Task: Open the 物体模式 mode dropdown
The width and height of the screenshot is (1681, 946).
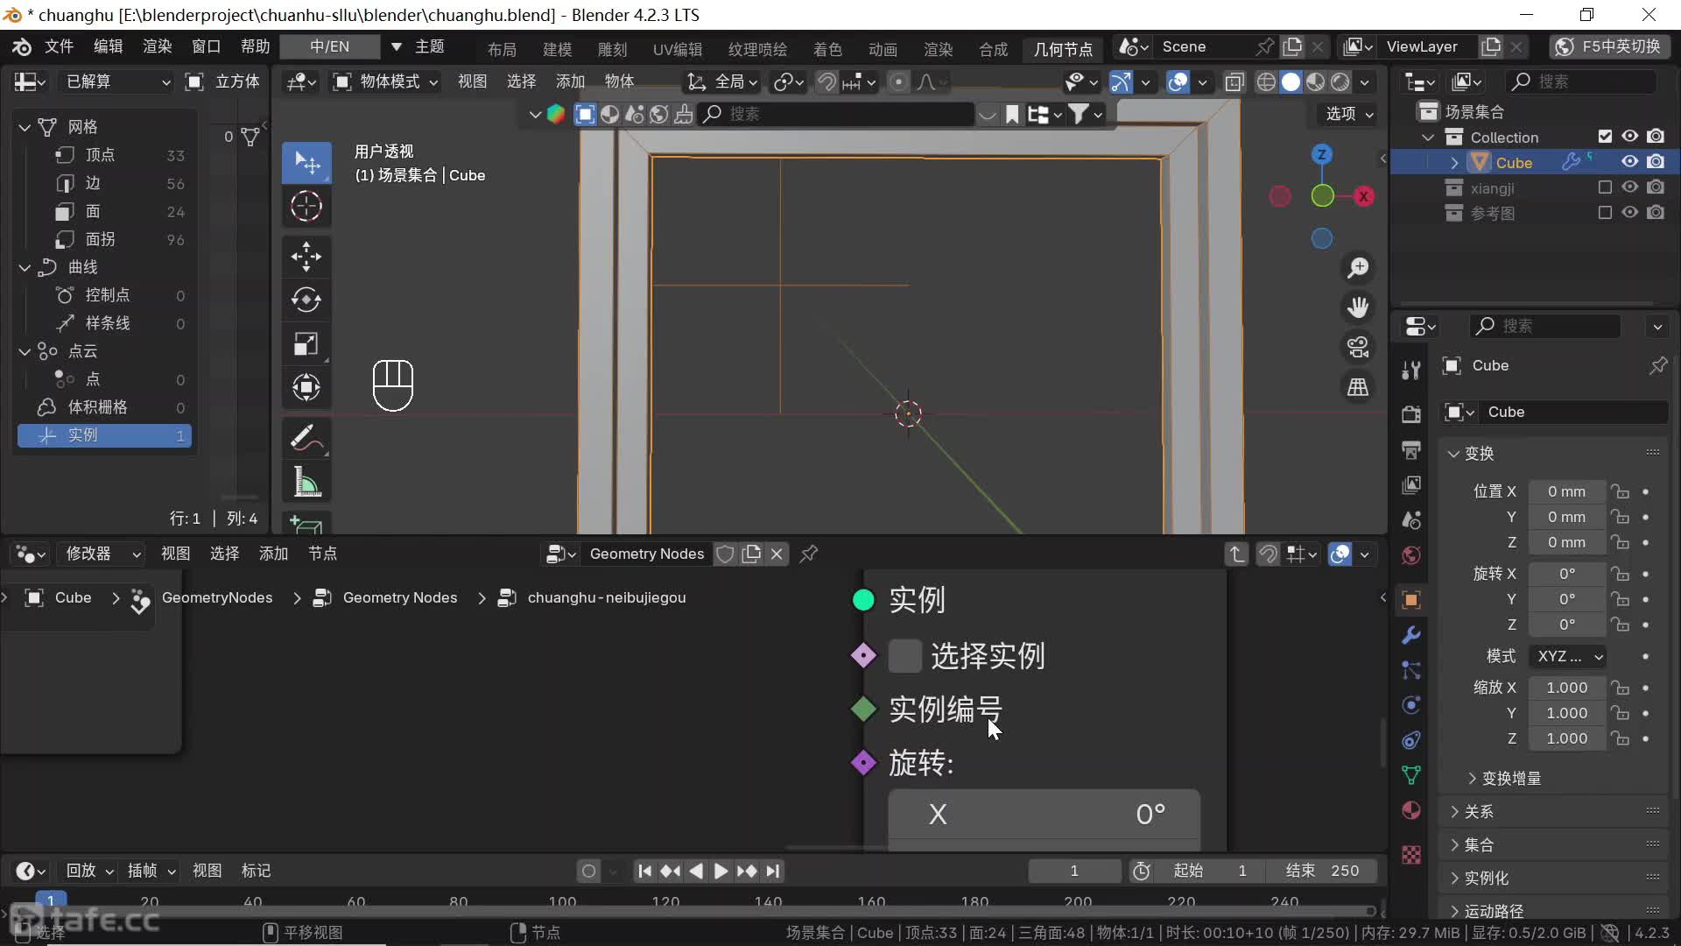Action: point(385,81)
